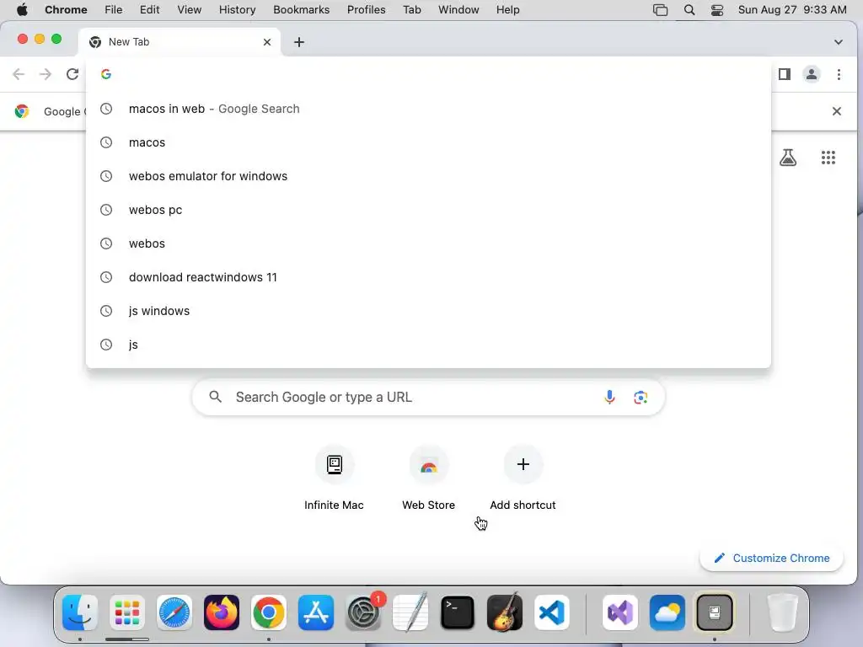Open Finder from the dock

[80, 612]
